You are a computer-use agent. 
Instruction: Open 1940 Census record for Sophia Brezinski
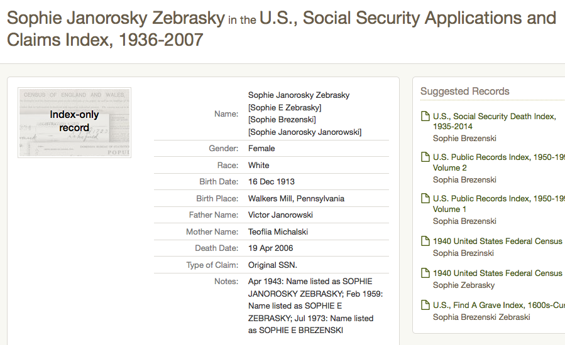point(497,242)
